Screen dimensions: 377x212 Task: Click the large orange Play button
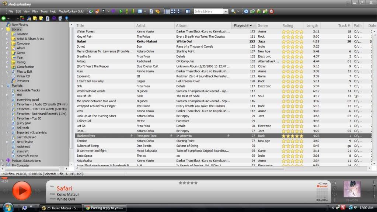pos(22,191)
